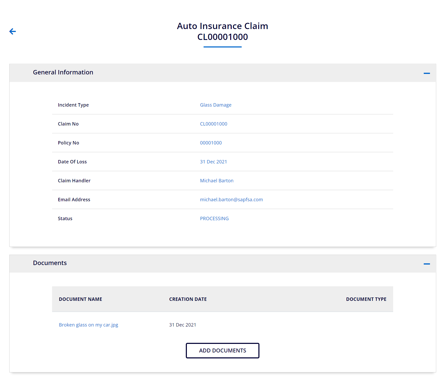
Task: Collapse the General Information section
Action: [x=427, y=73]
